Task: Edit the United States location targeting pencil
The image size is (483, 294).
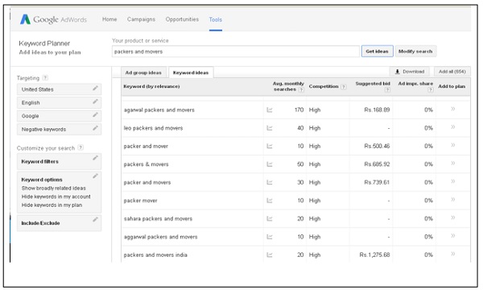Action: point(95,89)
